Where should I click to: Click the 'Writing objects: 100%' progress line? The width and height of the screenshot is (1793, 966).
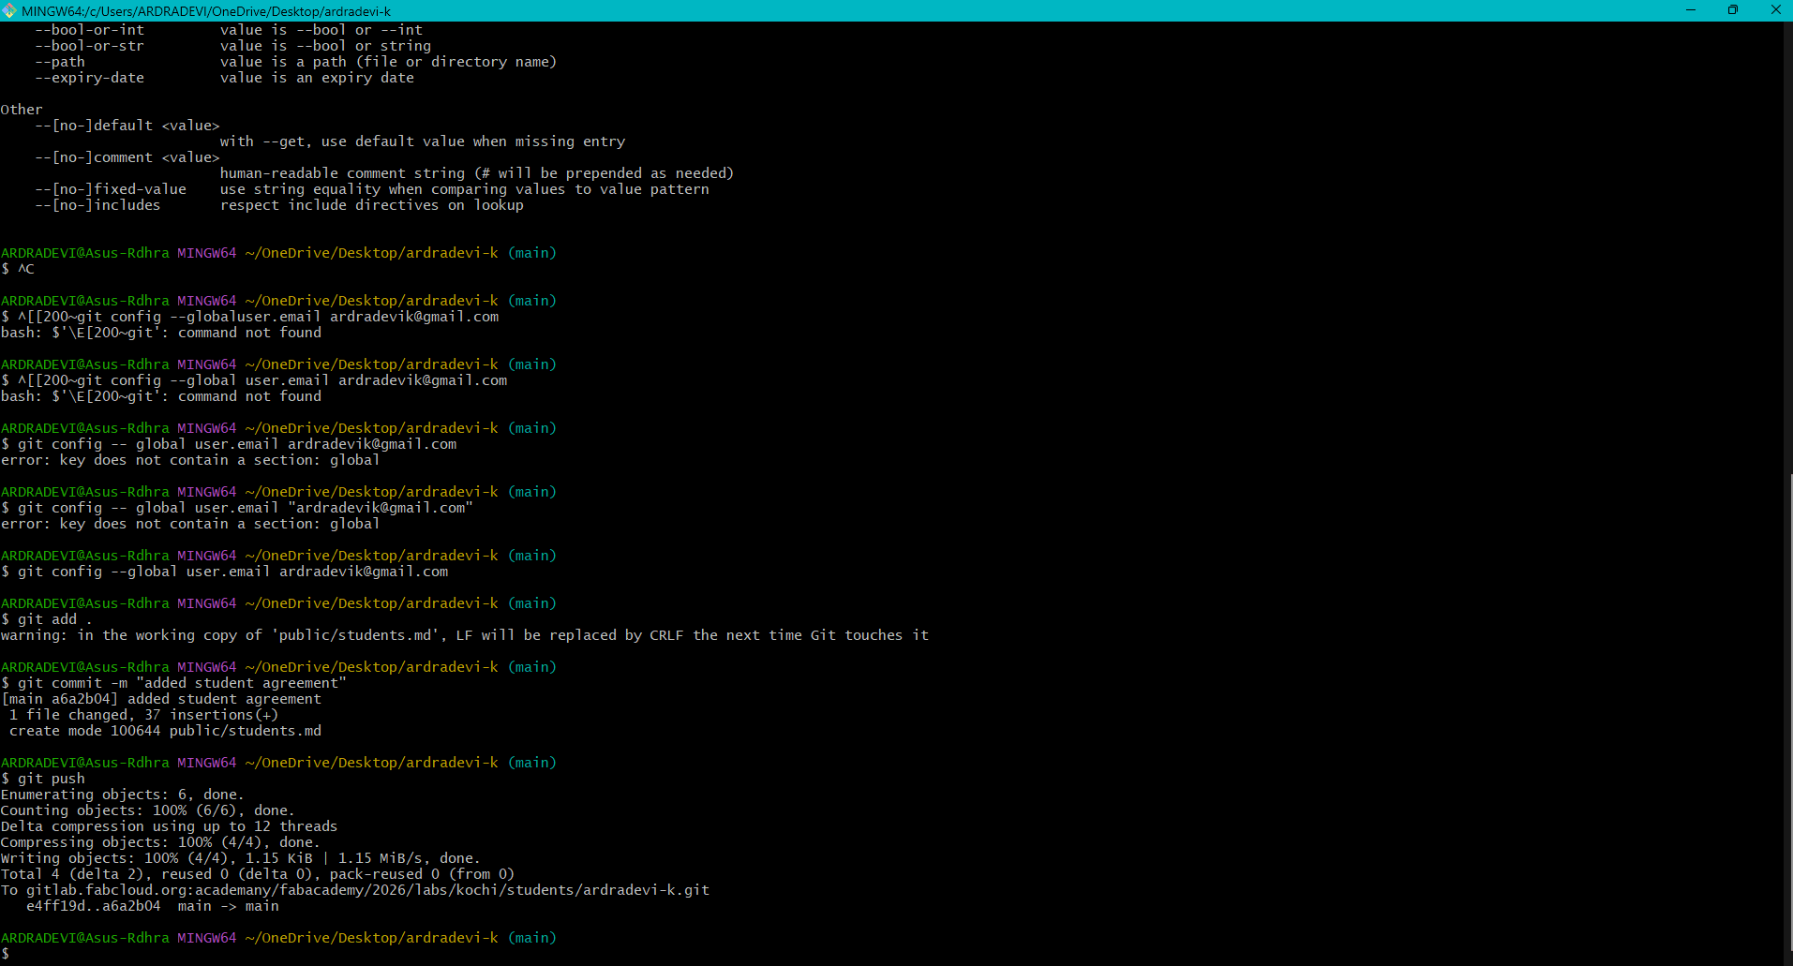[x=239, y=857]
